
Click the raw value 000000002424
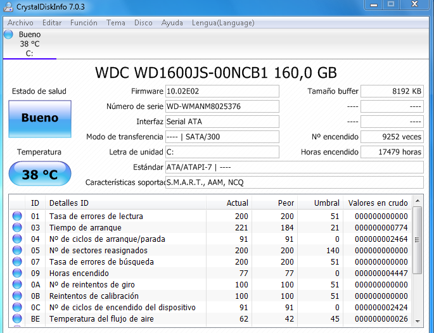[381, 307]
